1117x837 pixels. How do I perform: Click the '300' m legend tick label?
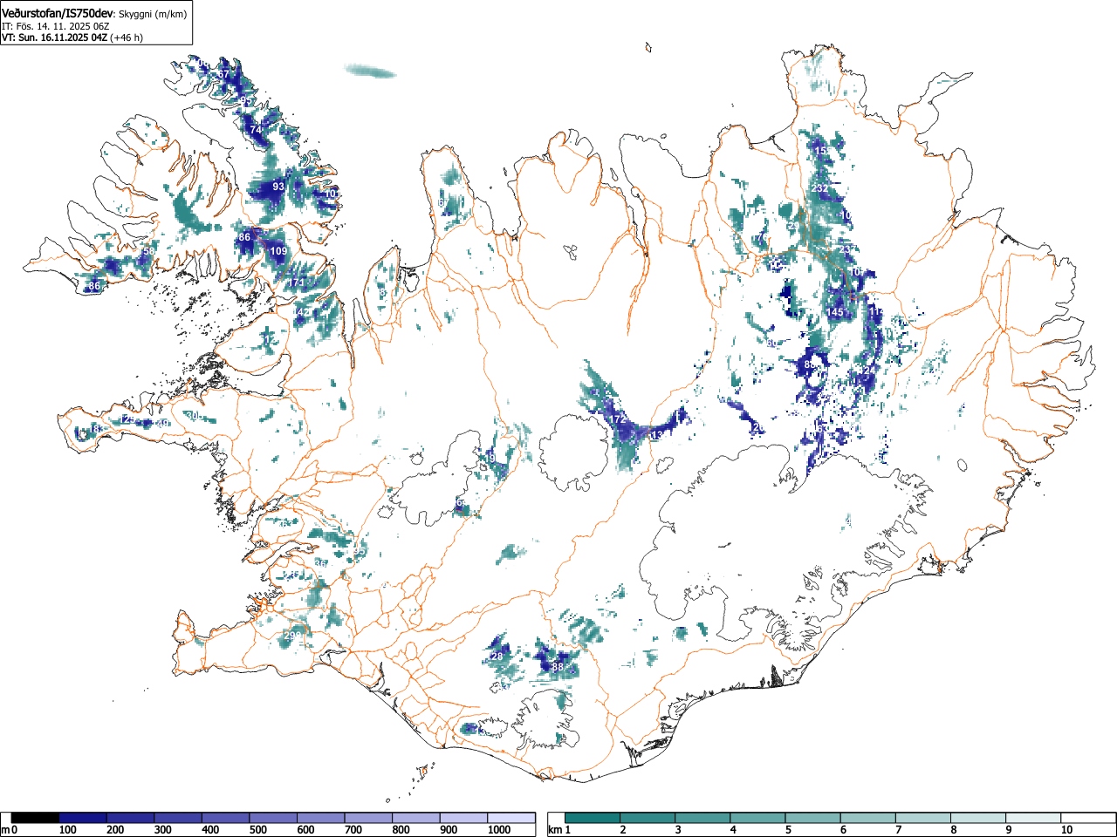pyautogui.click(x=162, y=830)
